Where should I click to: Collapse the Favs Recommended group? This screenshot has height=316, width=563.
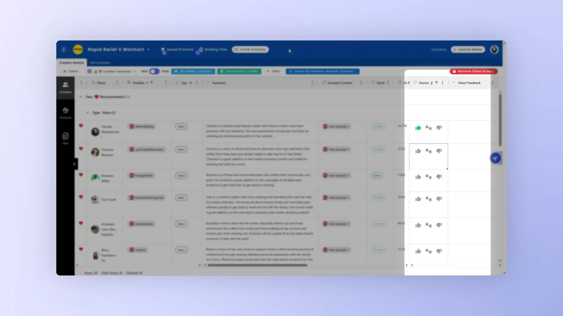(x=81, y=97)
